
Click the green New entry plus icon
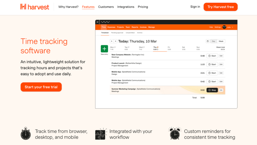104,49
